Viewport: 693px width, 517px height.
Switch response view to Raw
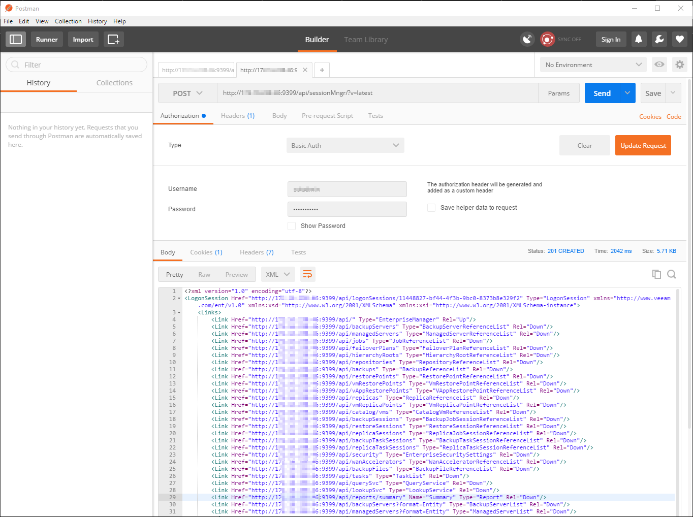pos(204,275)
